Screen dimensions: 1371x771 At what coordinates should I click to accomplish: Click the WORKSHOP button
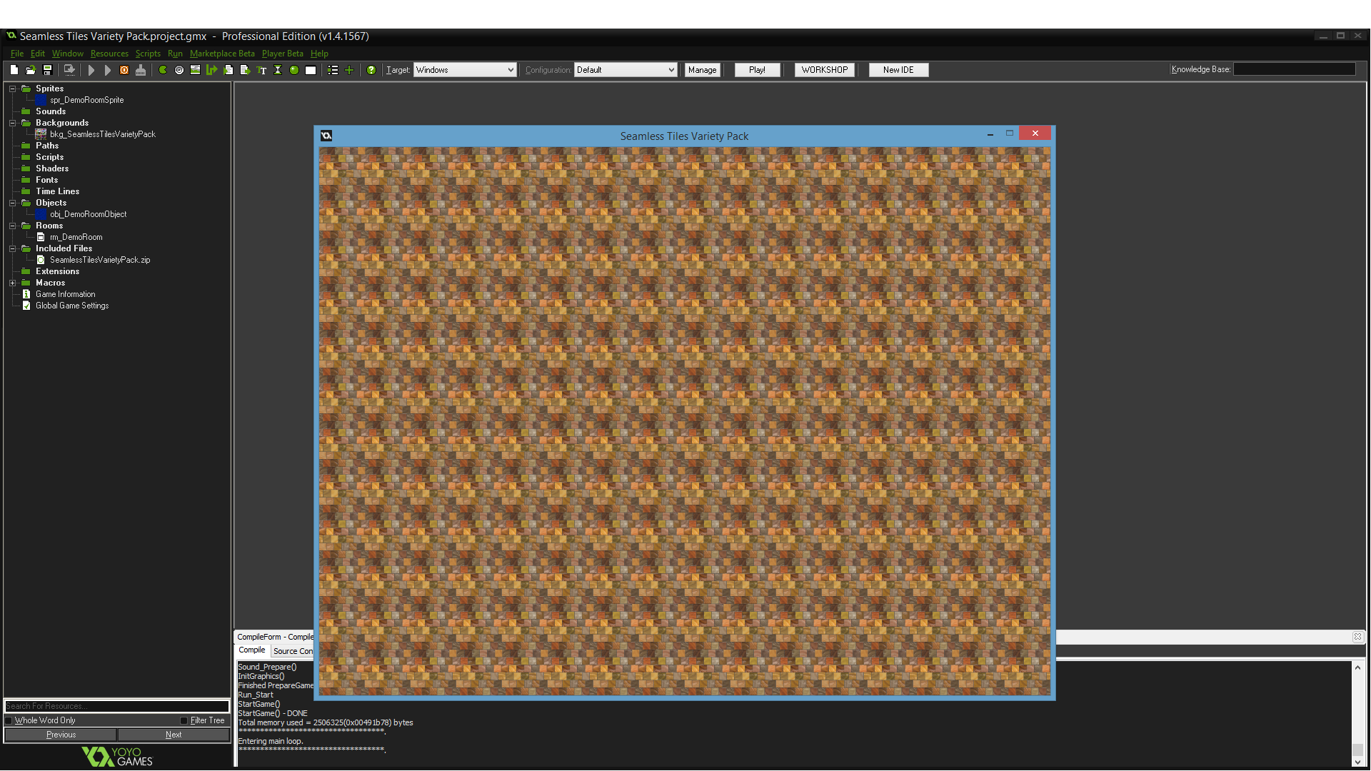(x=824, y=70)
